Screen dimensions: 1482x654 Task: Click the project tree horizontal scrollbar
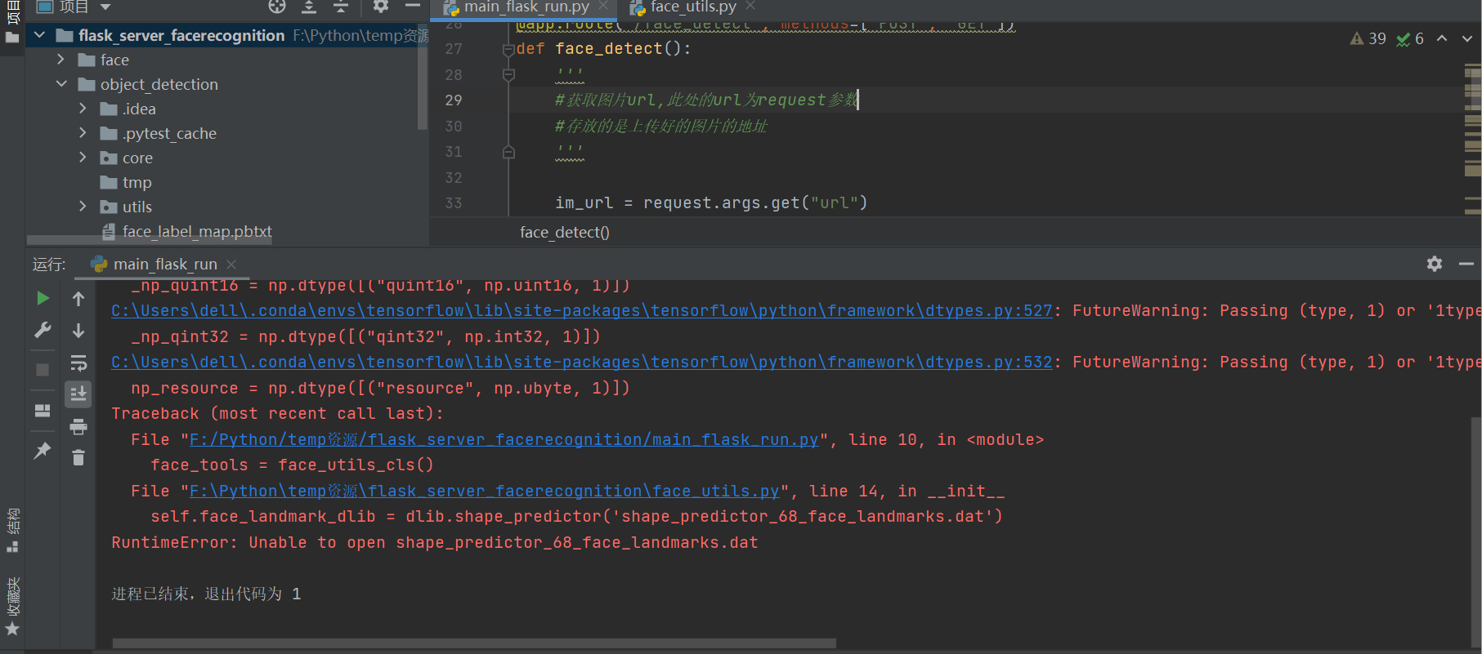click(149, 240)
